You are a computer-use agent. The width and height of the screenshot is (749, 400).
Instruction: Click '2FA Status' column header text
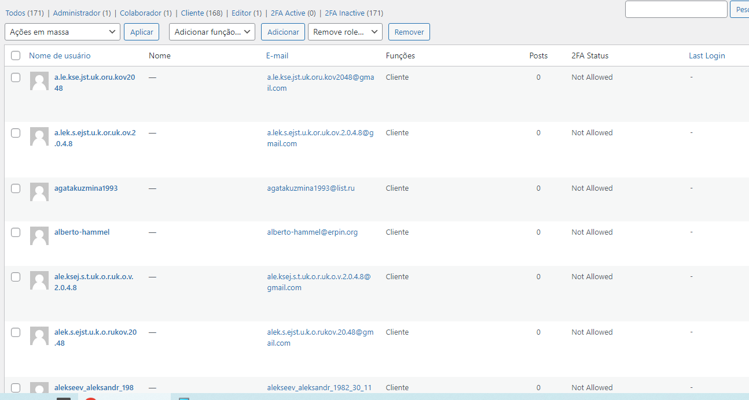(590, 55)
